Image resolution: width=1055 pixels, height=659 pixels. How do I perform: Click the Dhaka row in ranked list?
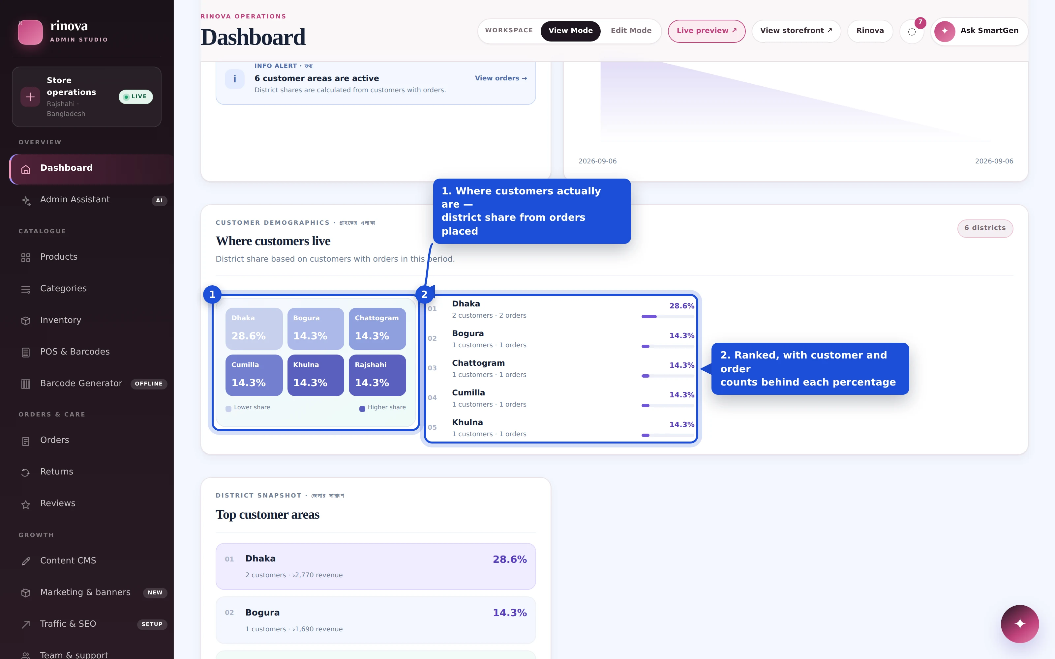pos(560,309)
